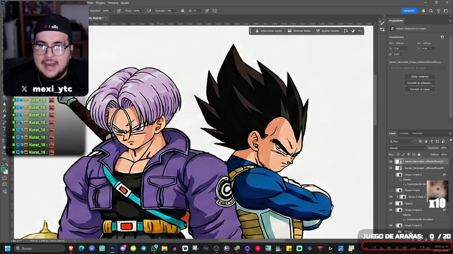Click Editar contenido button
The width and height of the screenshot is (453, 254).
click(420, 77)
